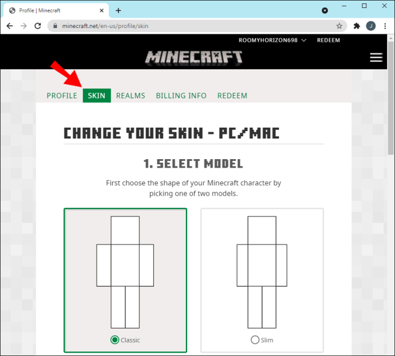This screenshot has height=356, width=395.
Task: Click the Classic model figure card
Action: (125, 280)
